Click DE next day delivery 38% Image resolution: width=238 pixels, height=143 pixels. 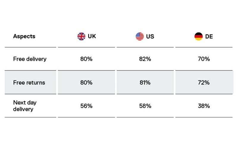pyautogui.click(x=204, y=106)
